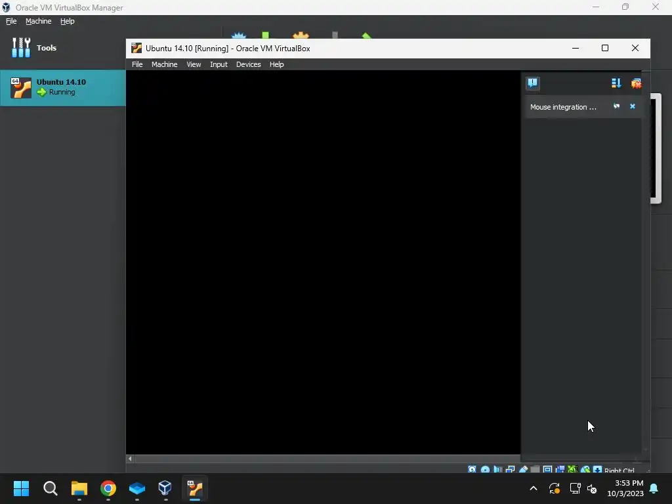This screenshot has height=504, width=672.
Task: Click the display status bar icon
Action: (x=548, y=469)
